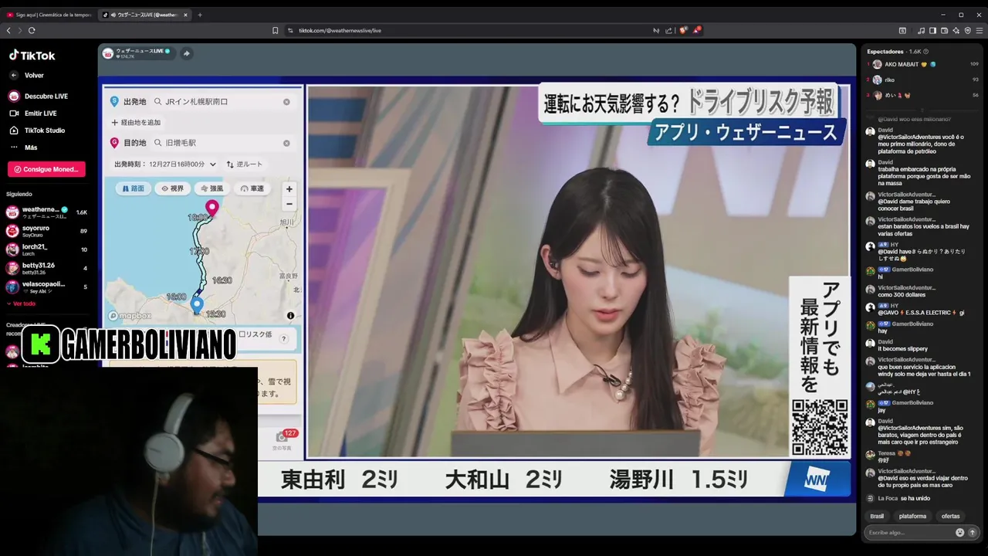Open soyoruro followed account
The image size is (988, 556).
[x=46, y=230]
